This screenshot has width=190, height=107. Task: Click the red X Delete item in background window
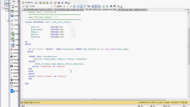click(14, 50)
